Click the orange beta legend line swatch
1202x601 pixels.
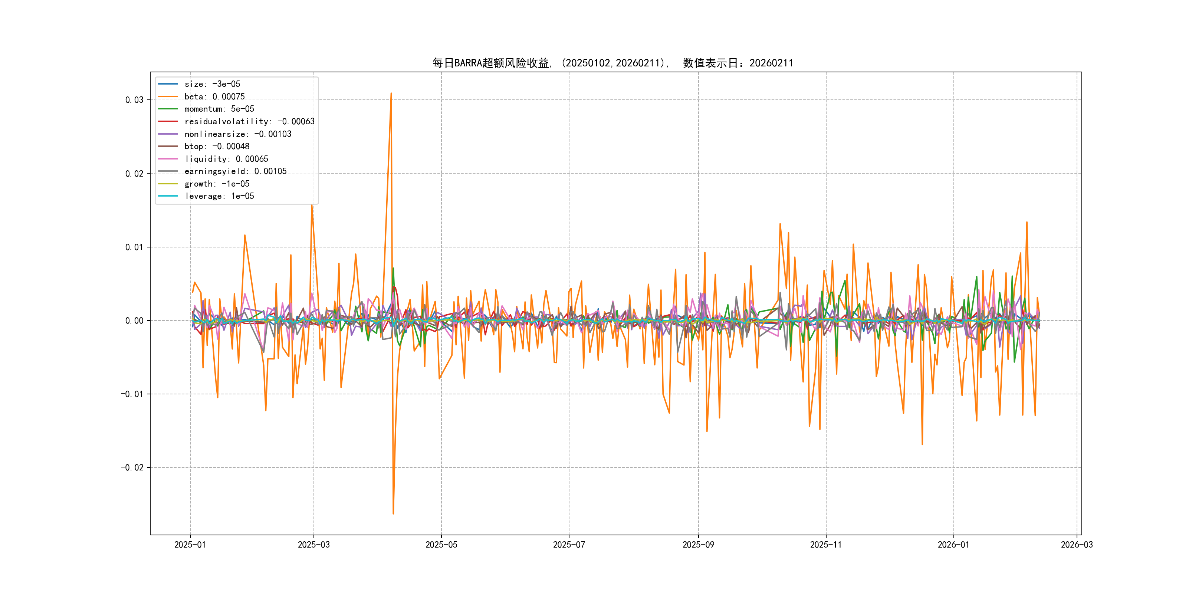click(x=168, y=96)
